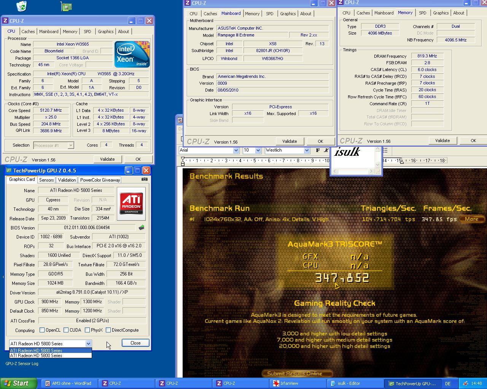Click the Intel Xeon inside logo
Viewport: 487px width, 389px height.
[x=132, y=54]
